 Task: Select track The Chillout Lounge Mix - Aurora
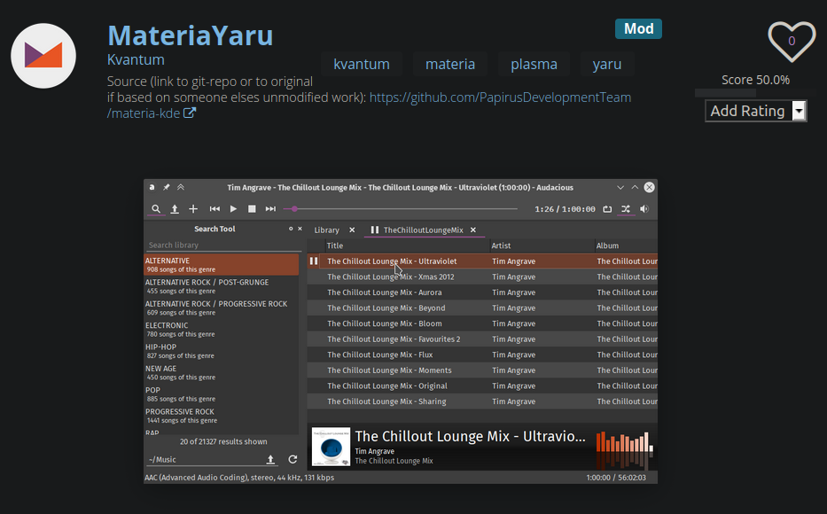pyautogui.click(x=482, y=292)
